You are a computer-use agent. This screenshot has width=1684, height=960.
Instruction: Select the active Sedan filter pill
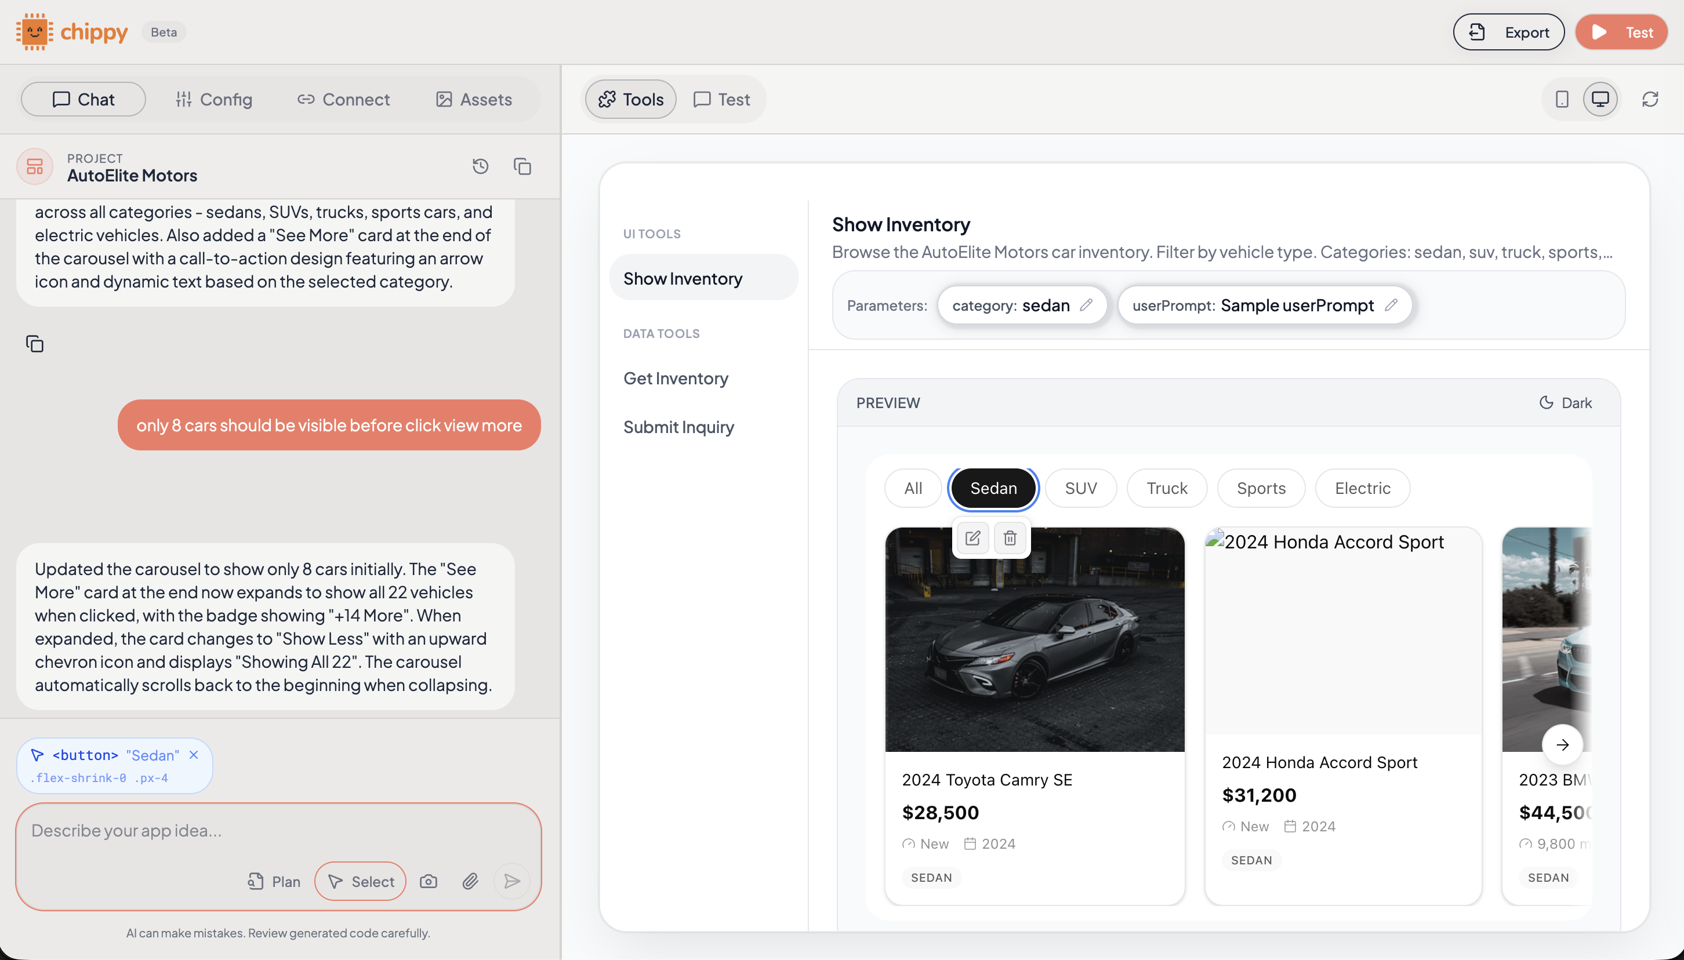click(993, 488)
